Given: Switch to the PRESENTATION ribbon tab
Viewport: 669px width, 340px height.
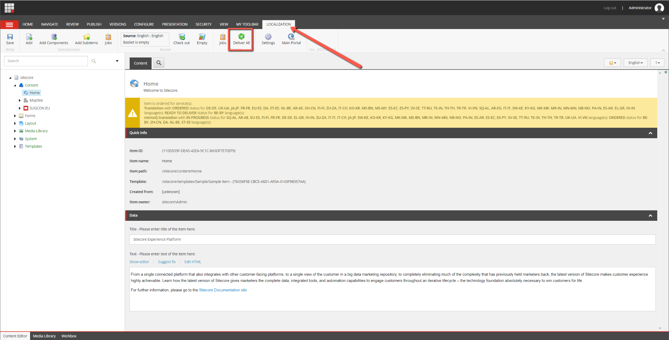Looking at the screenshot, I should tap(175, 24).
